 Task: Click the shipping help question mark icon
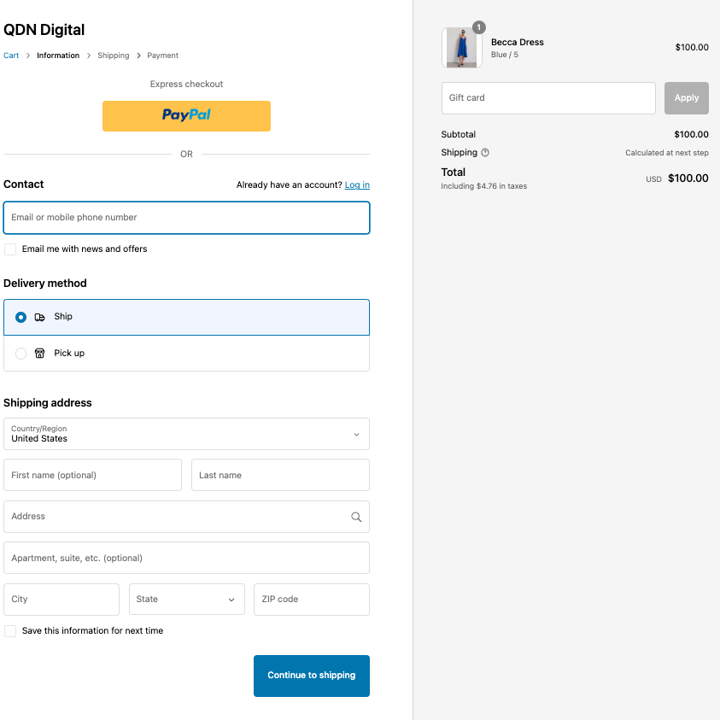point(485,153)
